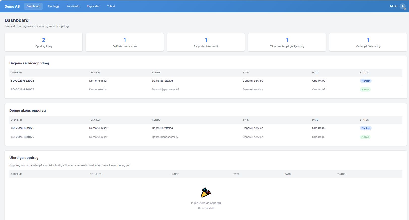
Task: Click Generell service in Denne ukens SO-2026-830075 row
Action: click(253, 137)
